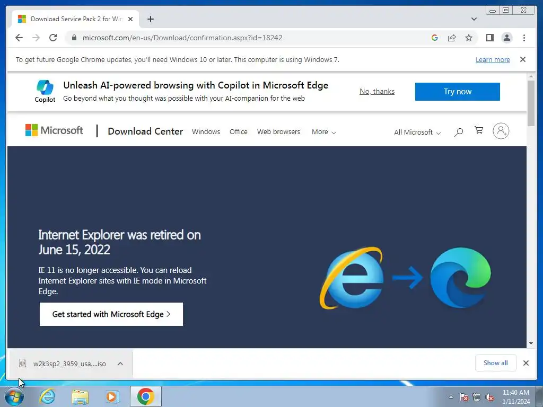543x407 pixels.
Task: Sign in with account icon
Action: point(501,131)
